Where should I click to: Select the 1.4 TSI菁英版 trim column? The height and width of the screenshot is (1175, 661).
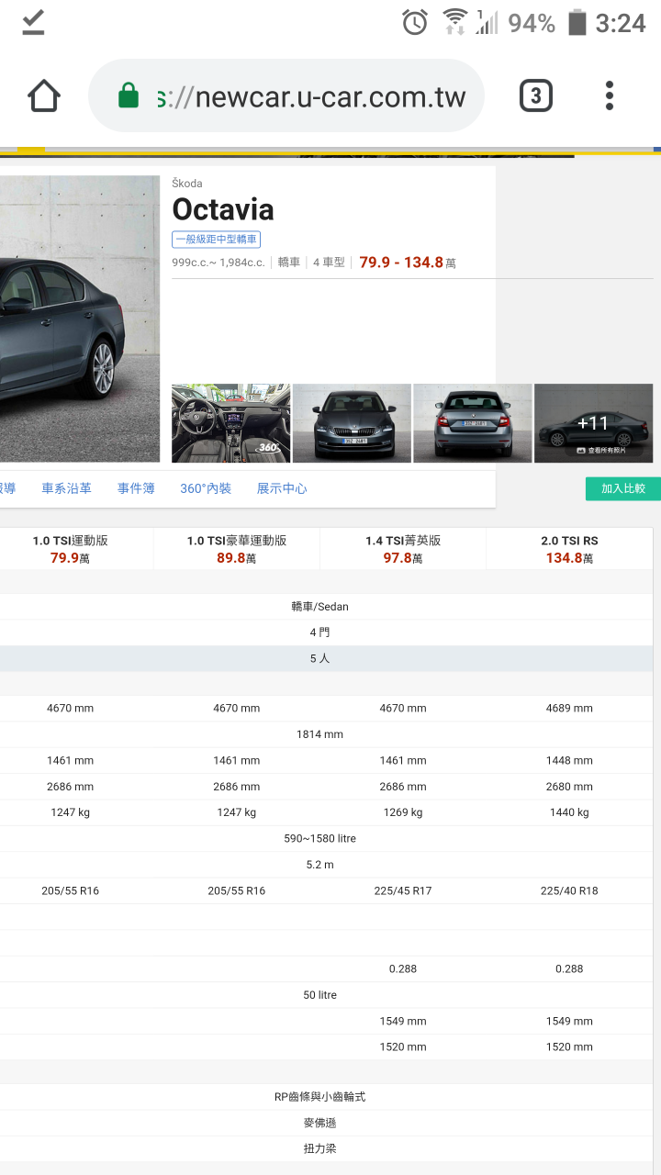[403, 549]
